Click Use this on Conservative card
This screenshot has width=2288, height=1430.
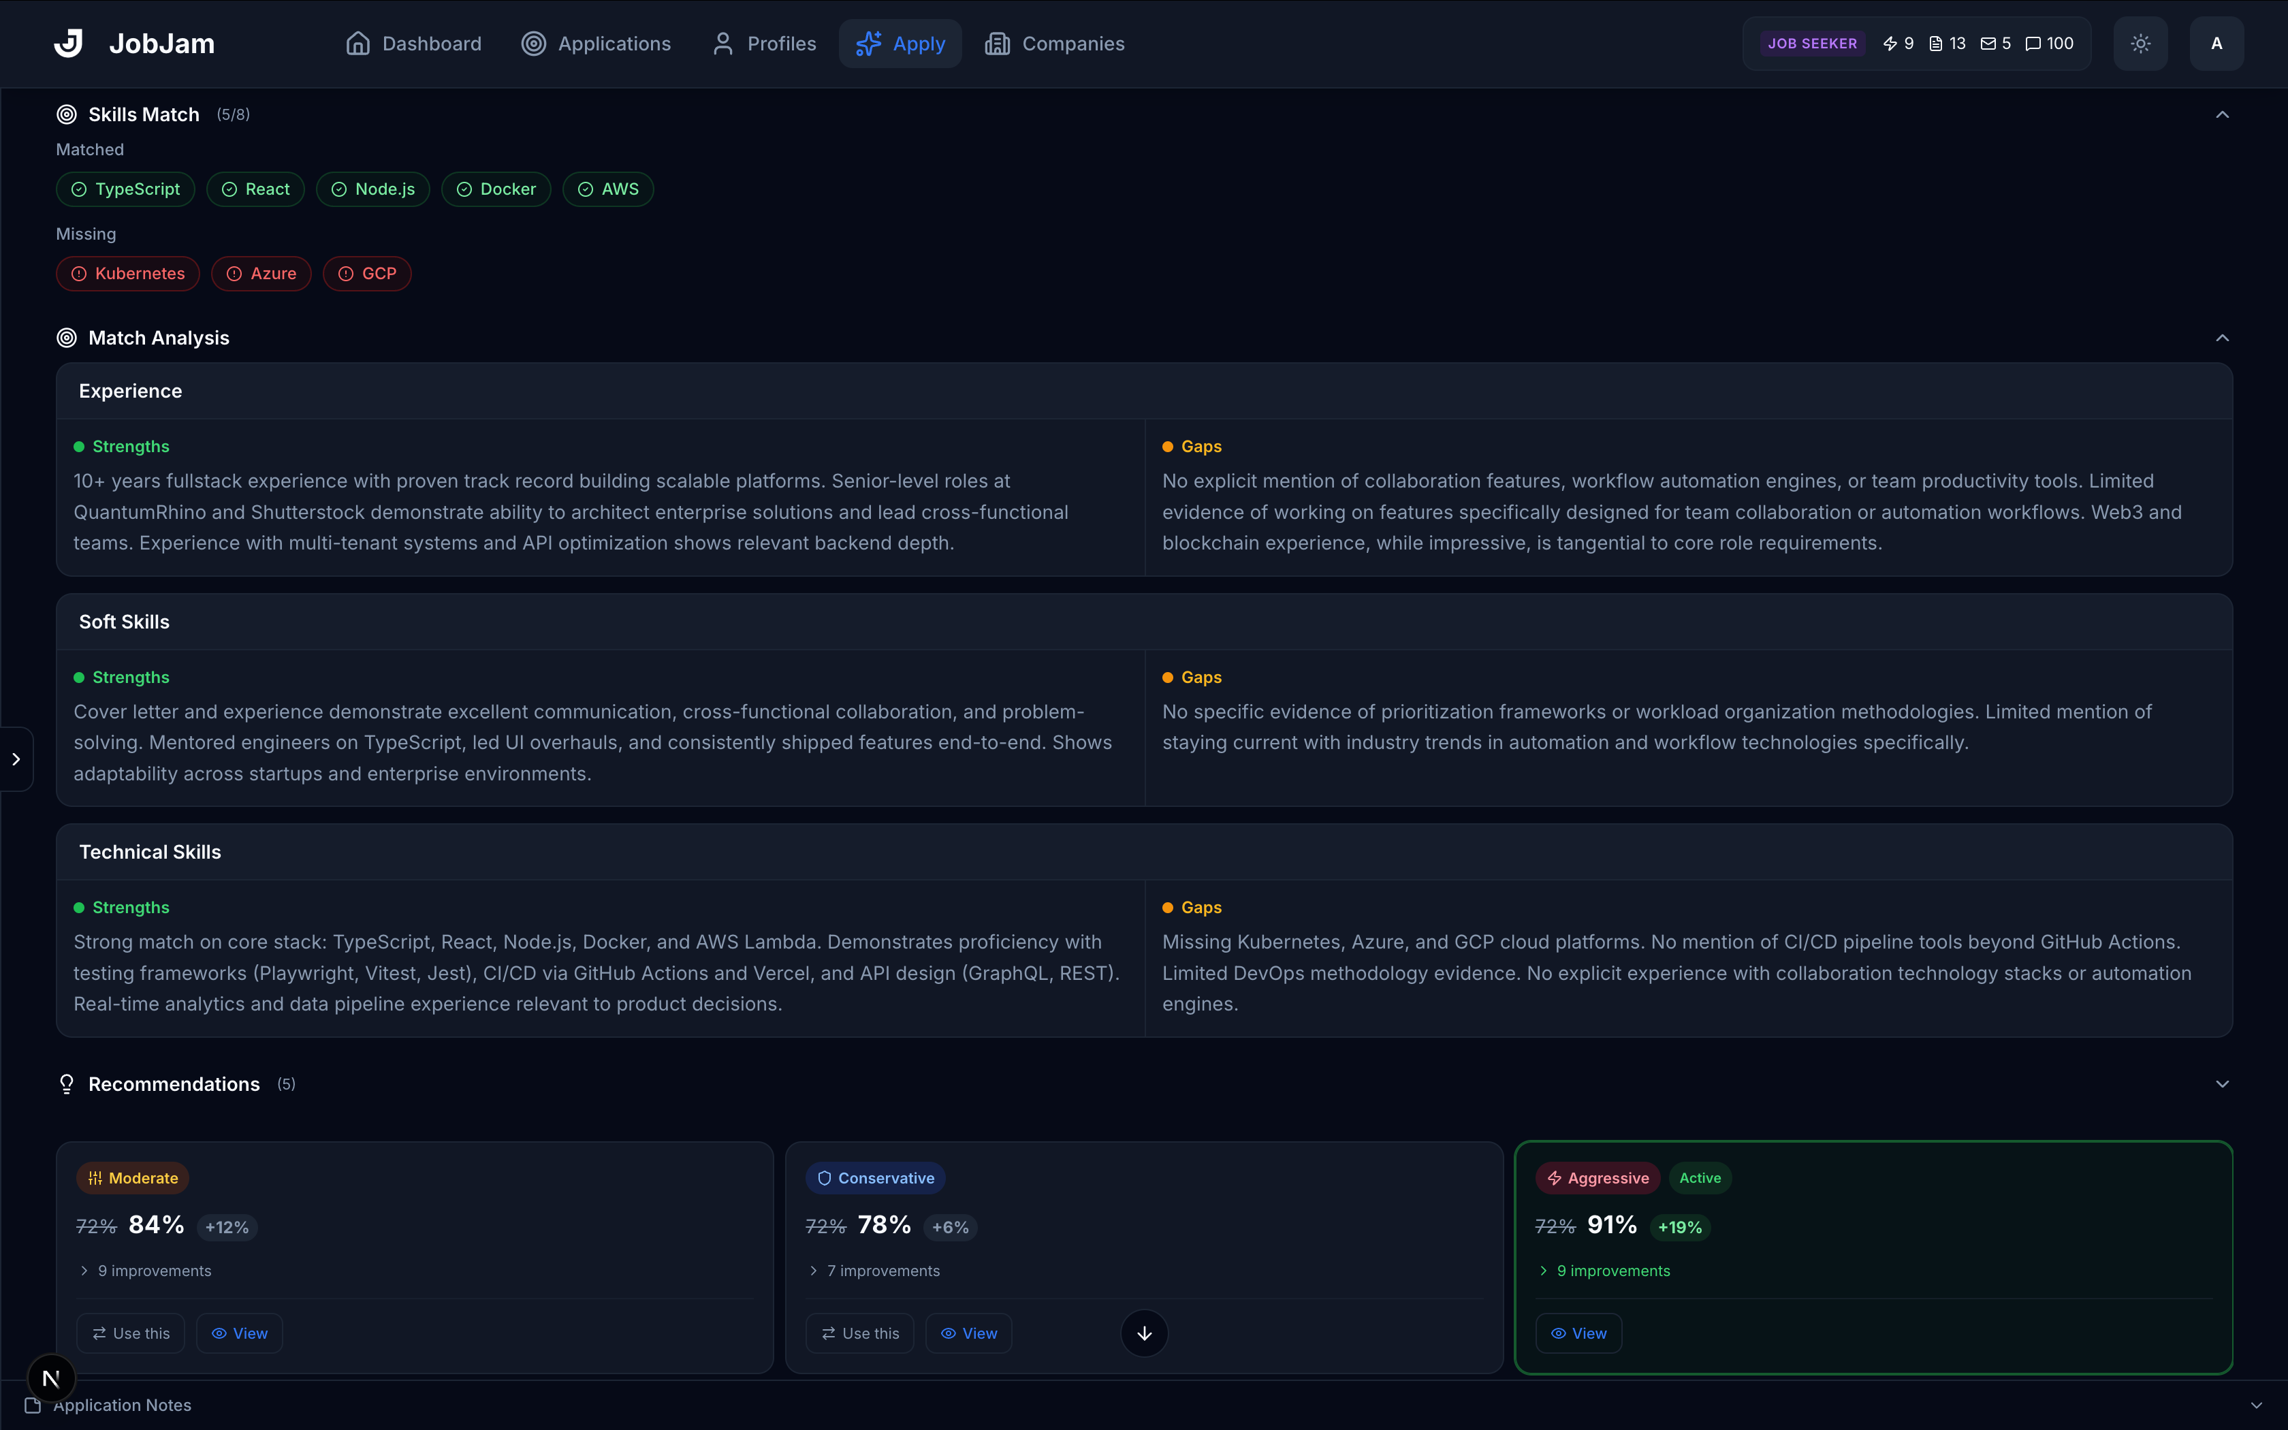tap(859, 1333)
